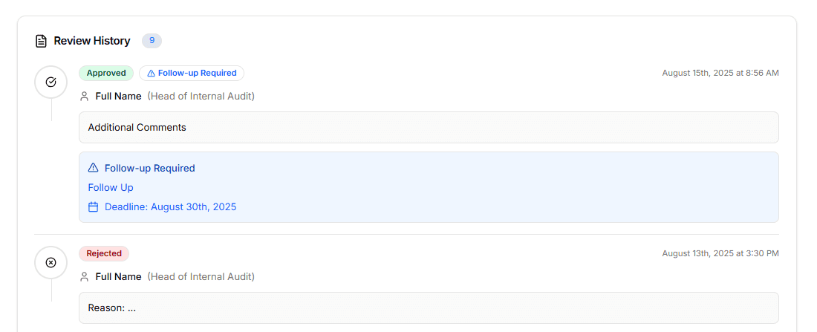Screen dimensions: 817x332
Task: Click the warning triangle in the Follow-up Required badge
Action: coord(152,74)
